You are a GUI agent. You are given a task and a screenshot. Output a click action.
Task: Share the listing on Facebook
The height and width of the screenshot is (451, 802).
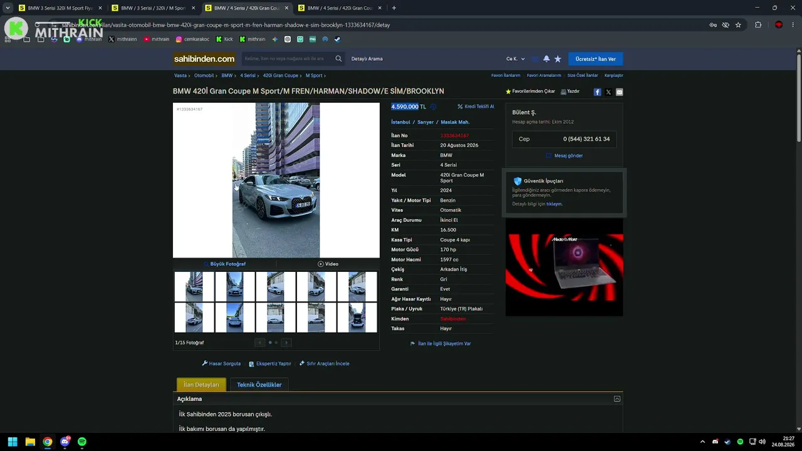pyautogui.click(x=597, y=92)
